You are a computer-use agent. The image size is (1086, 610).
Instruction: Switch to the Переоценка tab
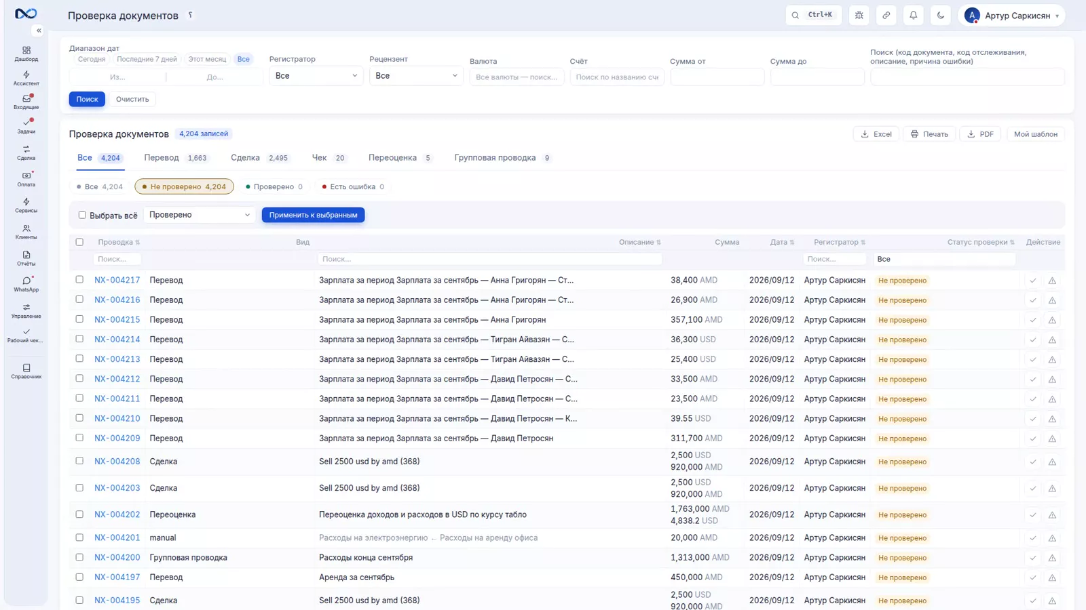pos(400,158)
